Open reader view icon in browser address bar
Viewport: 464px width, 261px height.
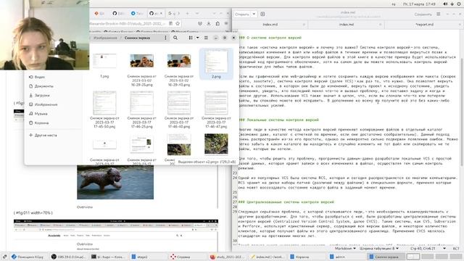click(x=171, y=23)
